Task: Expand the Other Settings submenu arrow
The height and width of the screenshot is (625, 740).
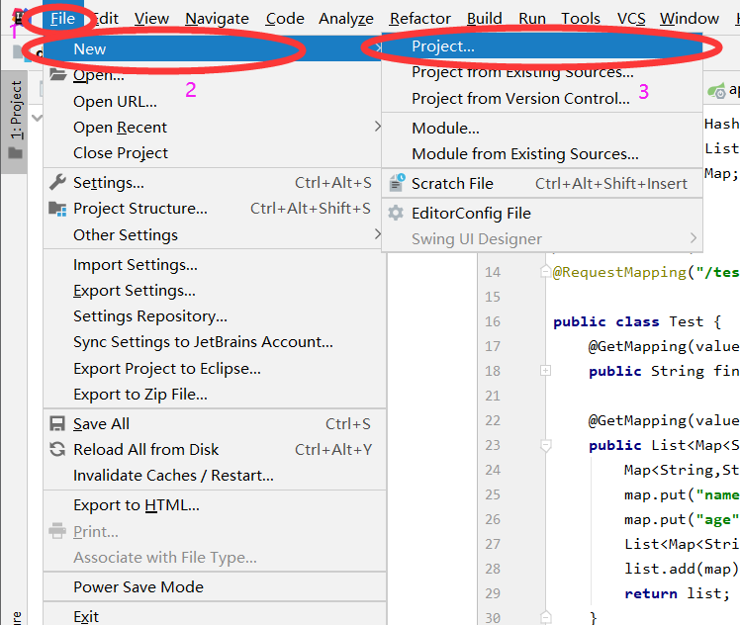Action: (x=377, y=233)
